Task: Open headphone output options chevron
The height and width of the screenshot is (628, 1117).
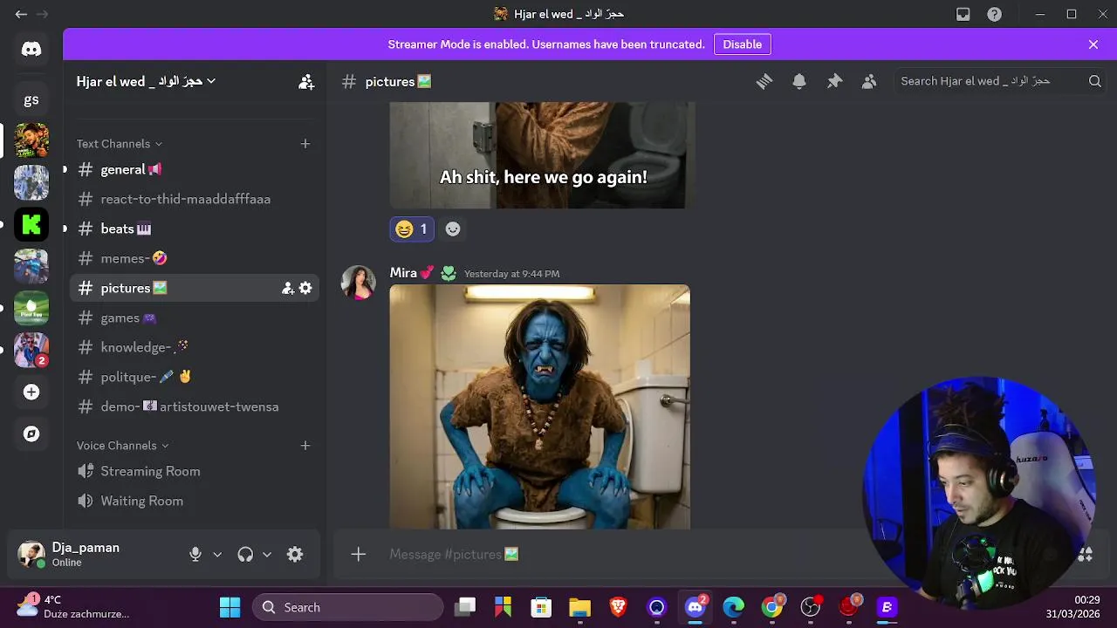Action: click(x=267, y=555)
